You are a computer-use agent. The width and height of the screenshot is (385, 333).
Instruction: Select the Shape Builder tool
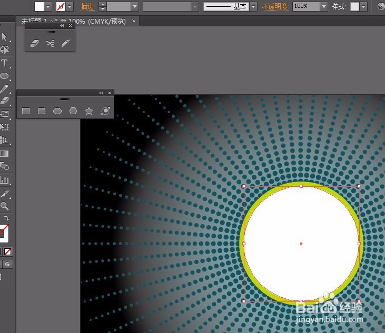pyautogui.click(x=4, y=166)
